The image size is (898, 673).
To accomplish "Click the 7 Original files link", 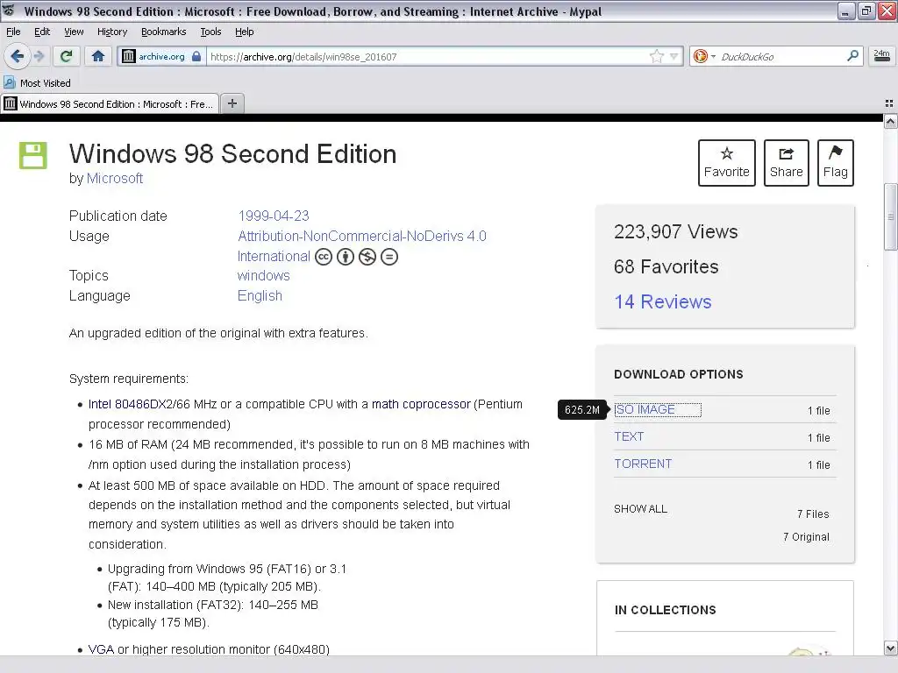I will 806,537.
